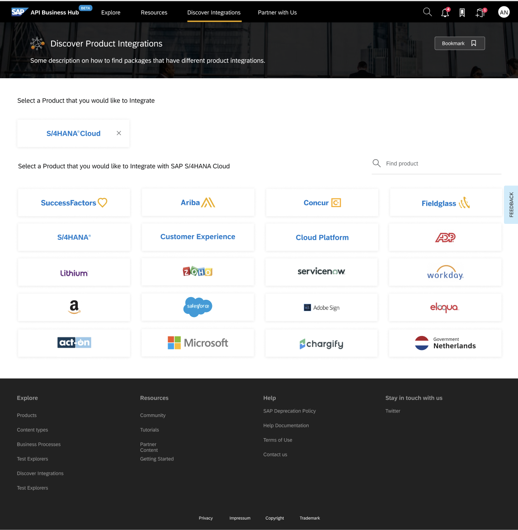
Task: Open the Privacy footer link
Action: (x=205, y=518)
